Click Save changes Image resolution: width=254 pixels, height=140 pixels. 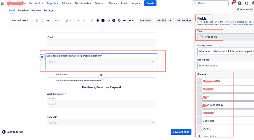[181, 132]
